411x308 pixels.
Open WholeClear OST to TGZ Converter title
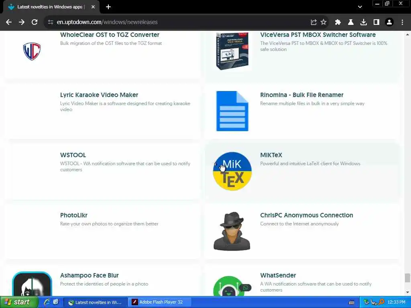click(x=110, y=34)
